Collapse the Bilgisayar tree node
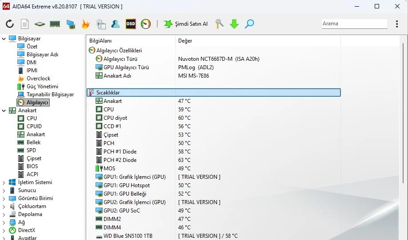The width and height of the screenshot is (408, 240). (x=4, y=39)
